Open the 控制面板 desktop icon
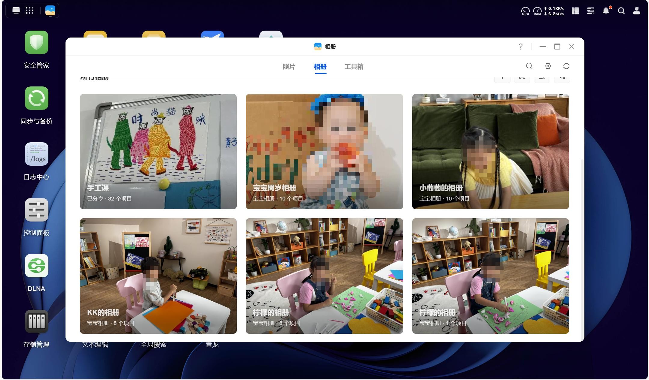The width and height of the screenshot is (649, 380). click(x=36, y=210)
